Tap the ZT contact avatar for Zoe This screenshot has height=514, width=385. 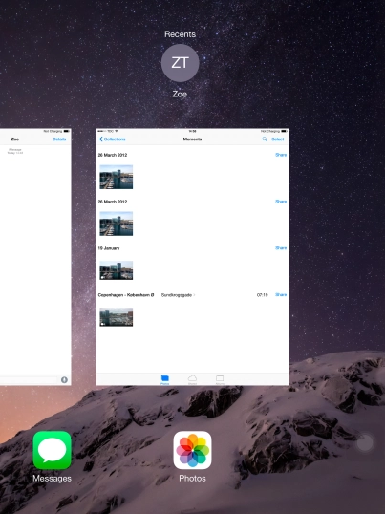pyautogui.click(x=180, y=63)
